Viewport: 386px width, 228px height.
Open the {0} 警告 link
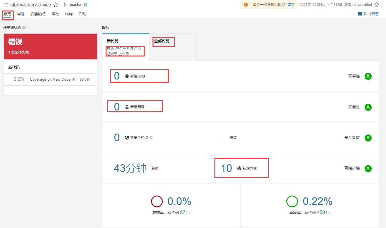coord(288,5)
